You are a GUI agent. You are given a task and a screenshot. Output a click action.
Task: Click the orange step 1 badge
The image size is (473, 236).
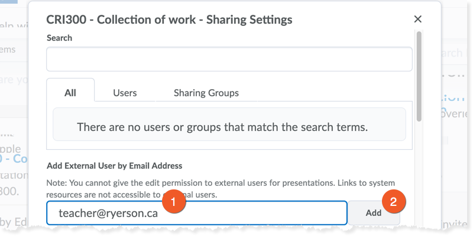point(171,201)
